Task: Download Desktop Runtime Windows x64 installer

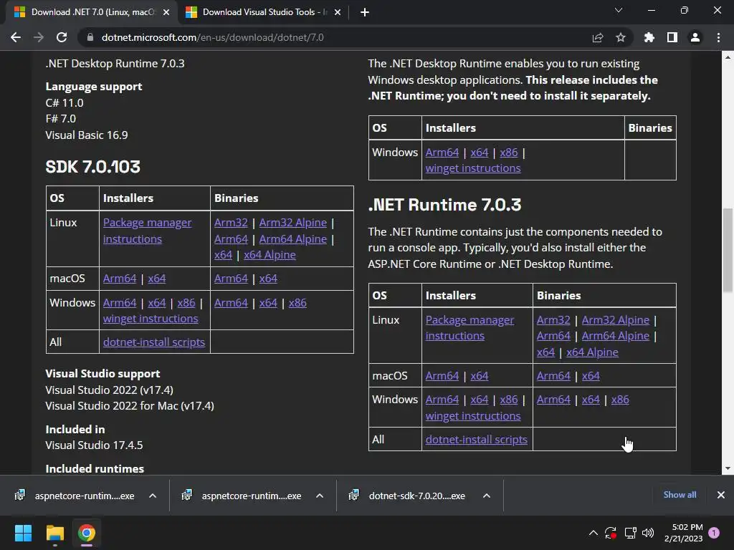Action: (x=480, y=153)
